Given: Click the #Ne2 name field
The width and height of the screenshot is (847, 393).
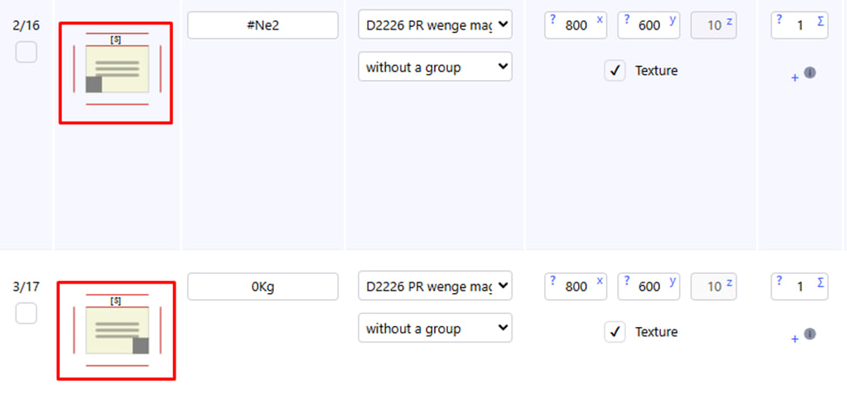Looking at the screenshot, I should 263,26.
